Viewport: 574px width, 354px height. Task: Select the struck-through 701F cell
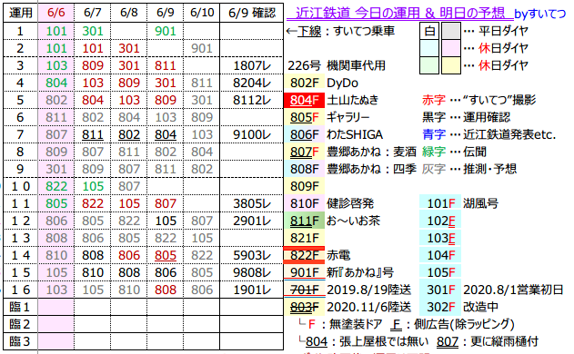304,290
